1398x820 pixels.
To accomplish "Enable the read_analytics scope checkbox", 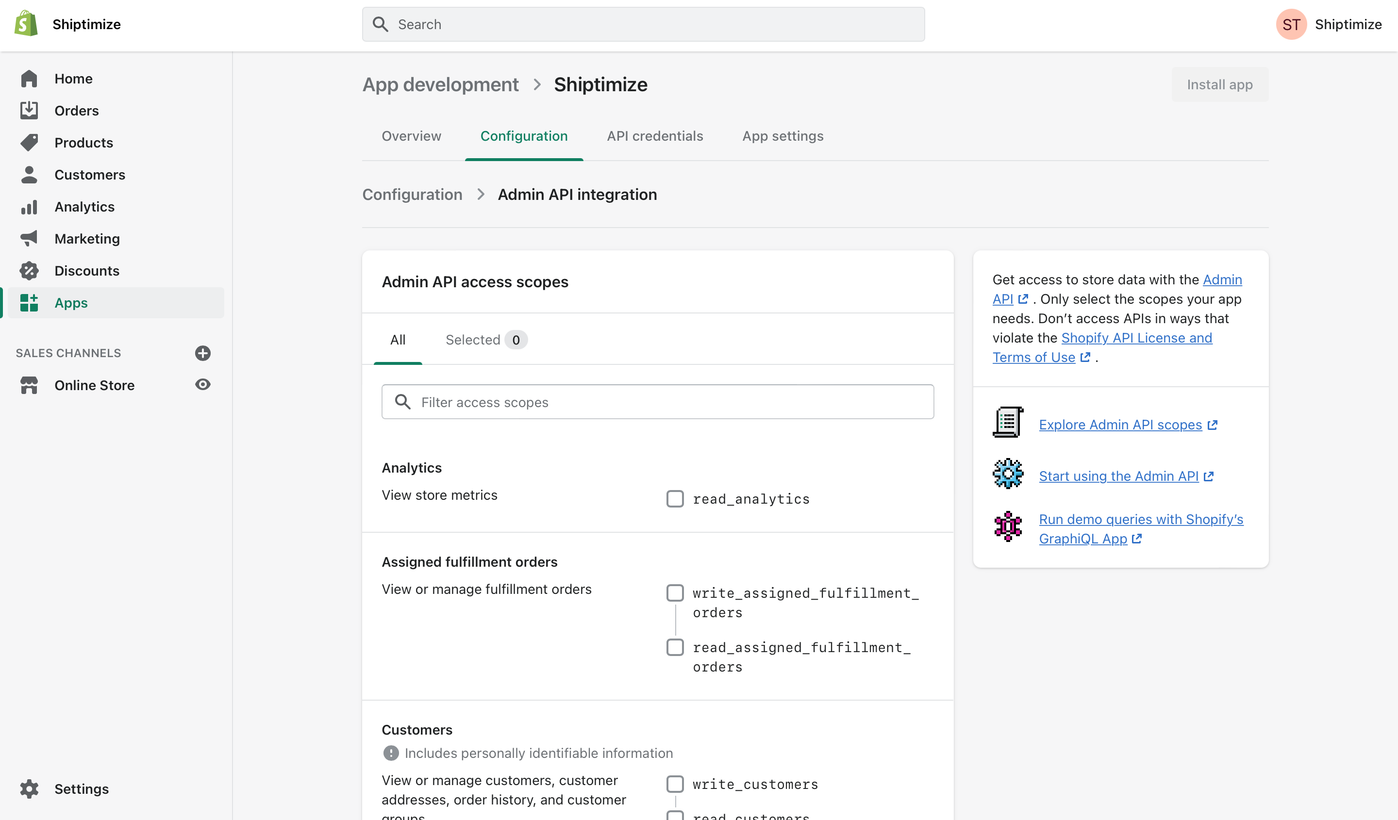I will point(675,498).
